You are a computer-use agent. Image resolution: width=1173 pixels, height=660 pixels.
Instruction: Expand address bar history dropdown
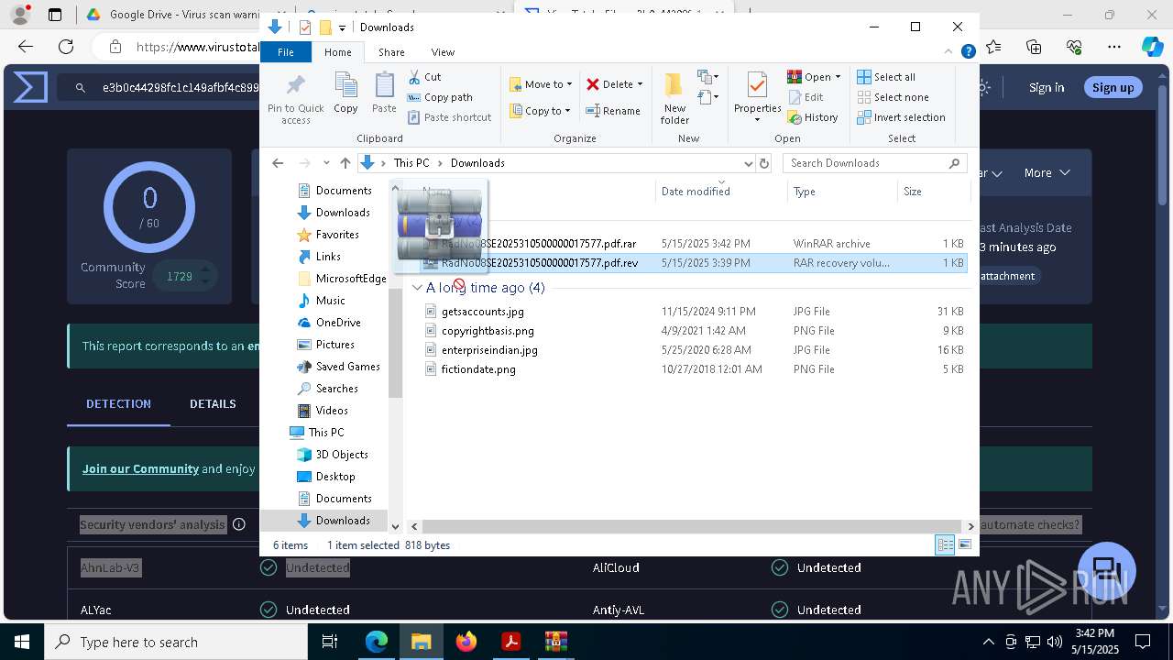pos(748,163)
